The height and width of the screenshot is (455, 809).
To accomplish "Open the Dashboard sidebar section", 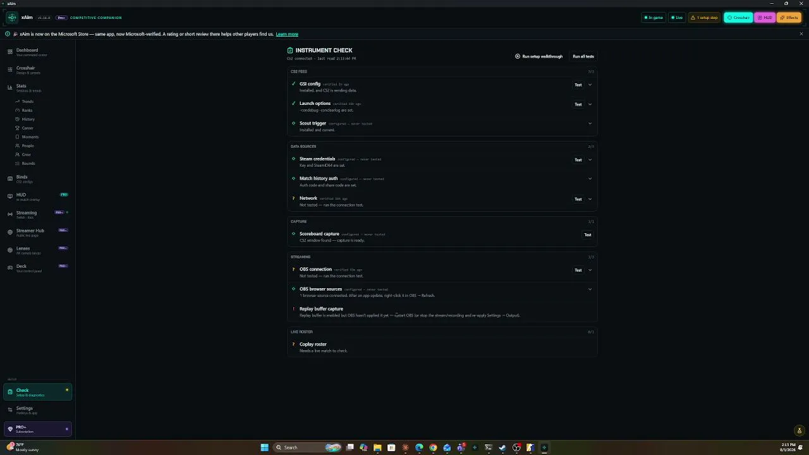I will point(38,52).
